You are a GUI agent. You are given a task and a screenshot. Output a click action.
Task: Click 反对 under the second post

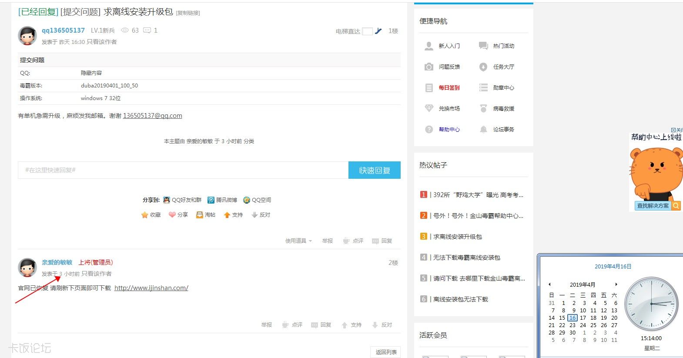pos(382,325)
